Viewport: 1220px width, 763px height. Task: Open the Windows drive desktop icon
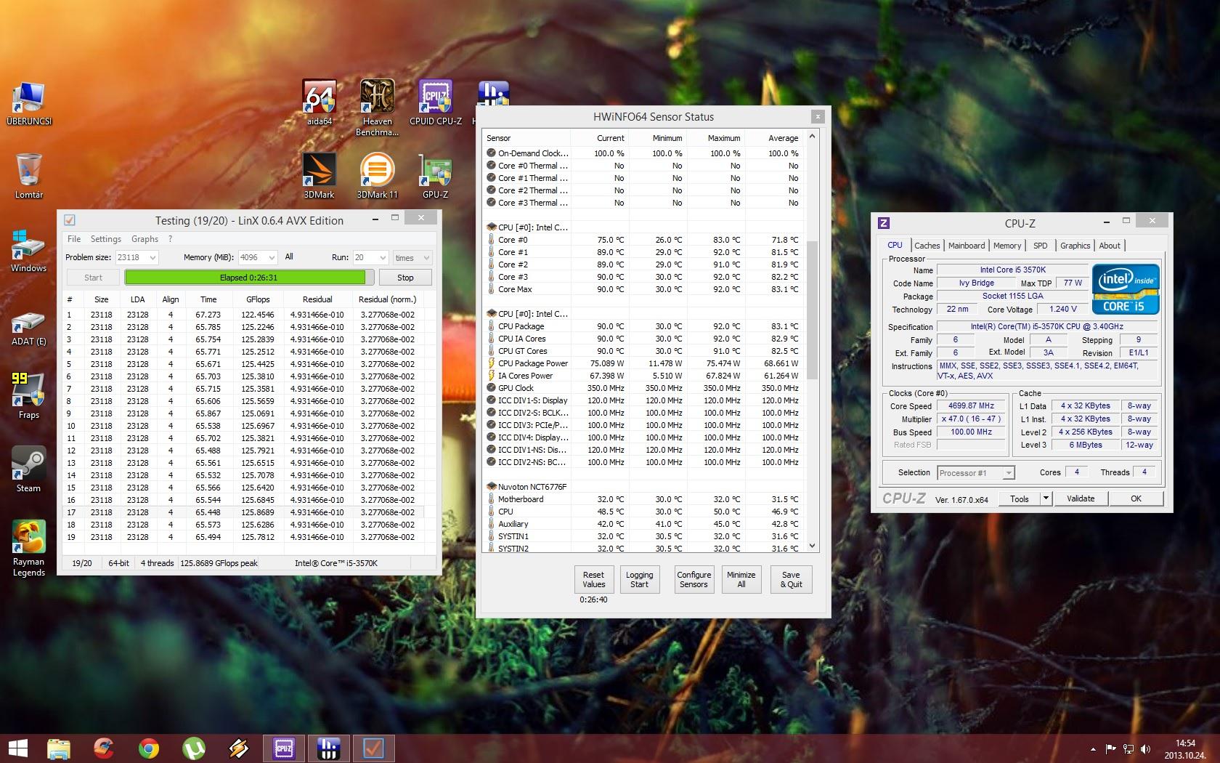pyautogui.click(x=29, y=250)
